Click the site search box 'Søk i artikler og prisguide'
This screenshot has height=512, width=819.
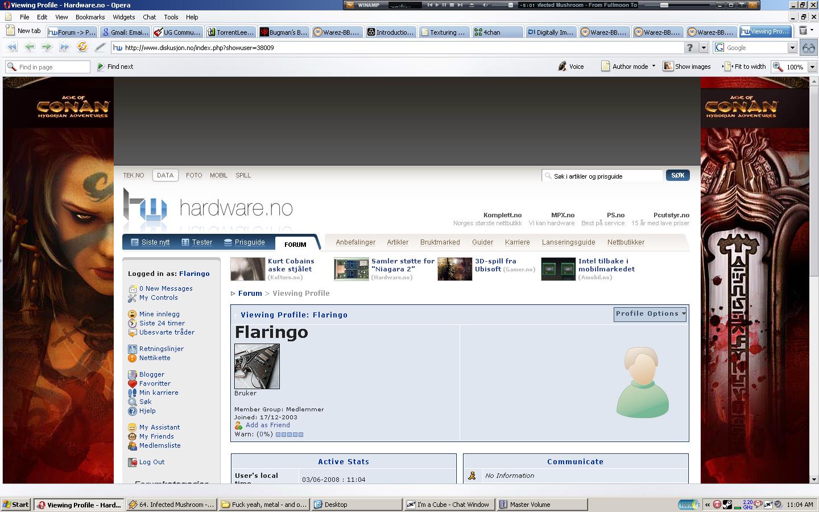pyautogui.click(x=602, y=176)
